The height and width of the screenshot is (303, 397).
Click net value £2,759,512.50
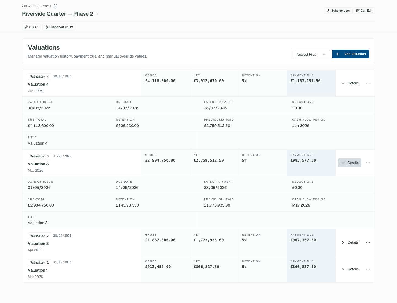pyautogui.click(x=209, y=160)
